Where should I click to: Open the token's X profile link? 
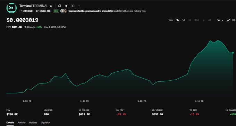(x=73, y=6)
